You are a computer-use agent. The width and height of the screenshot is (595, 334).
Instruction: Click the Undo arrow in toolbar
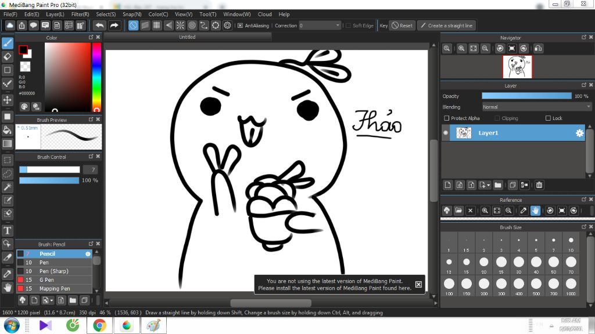point(100,26)
